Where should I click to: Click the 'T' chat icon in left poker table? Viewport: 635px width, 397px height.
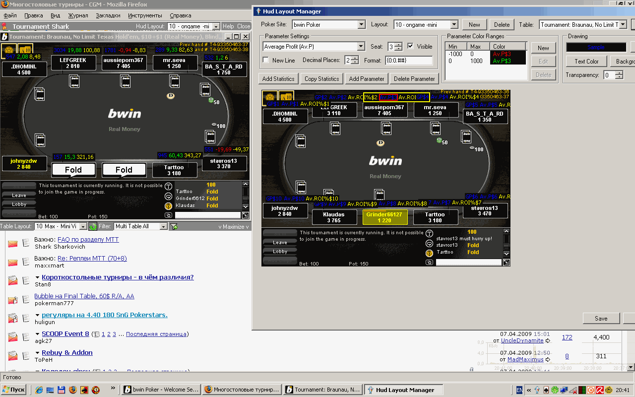click(x=168, y=186)
